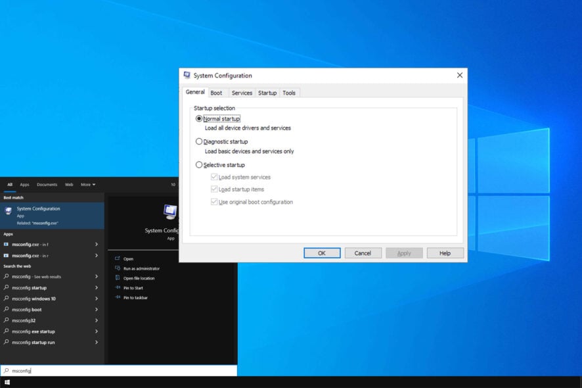Click the Run as administrator shield icon

pyautogui.click(x=117, y=268)
